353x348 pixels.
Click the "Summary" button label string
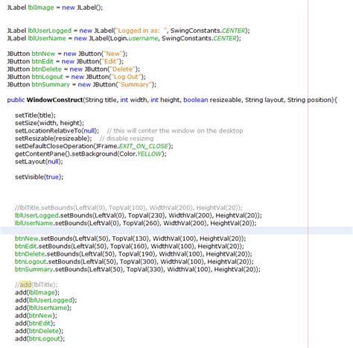(x=135, y=84)
